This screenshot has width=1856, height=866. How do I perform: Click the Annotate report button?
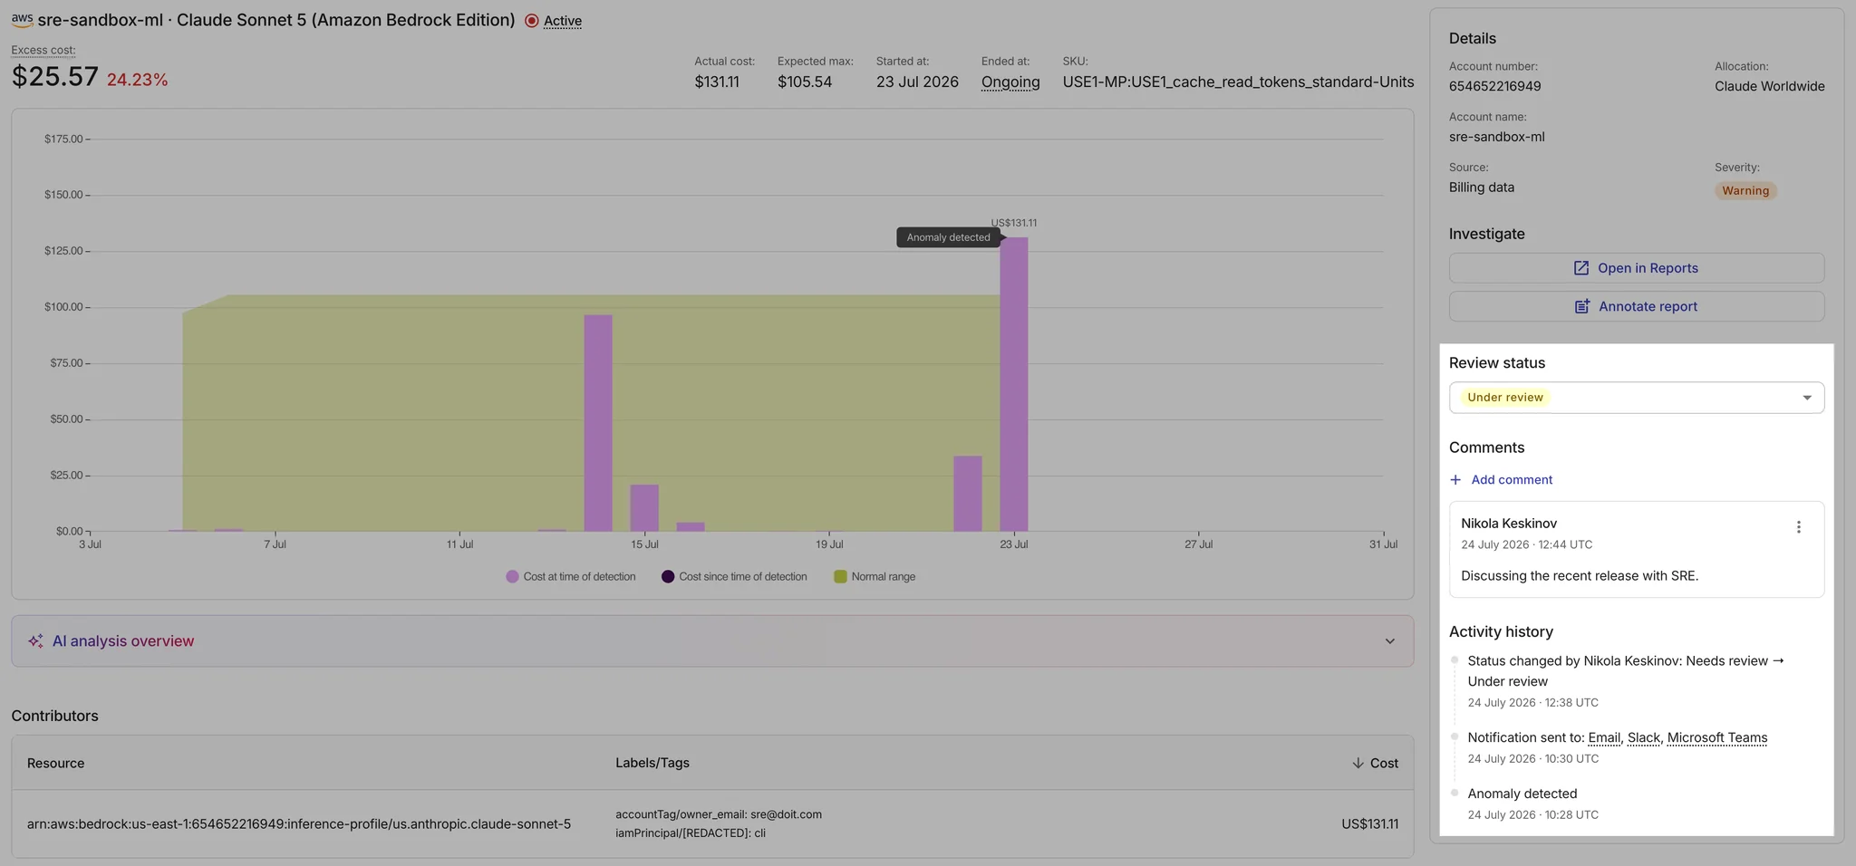click(1637, 306)
